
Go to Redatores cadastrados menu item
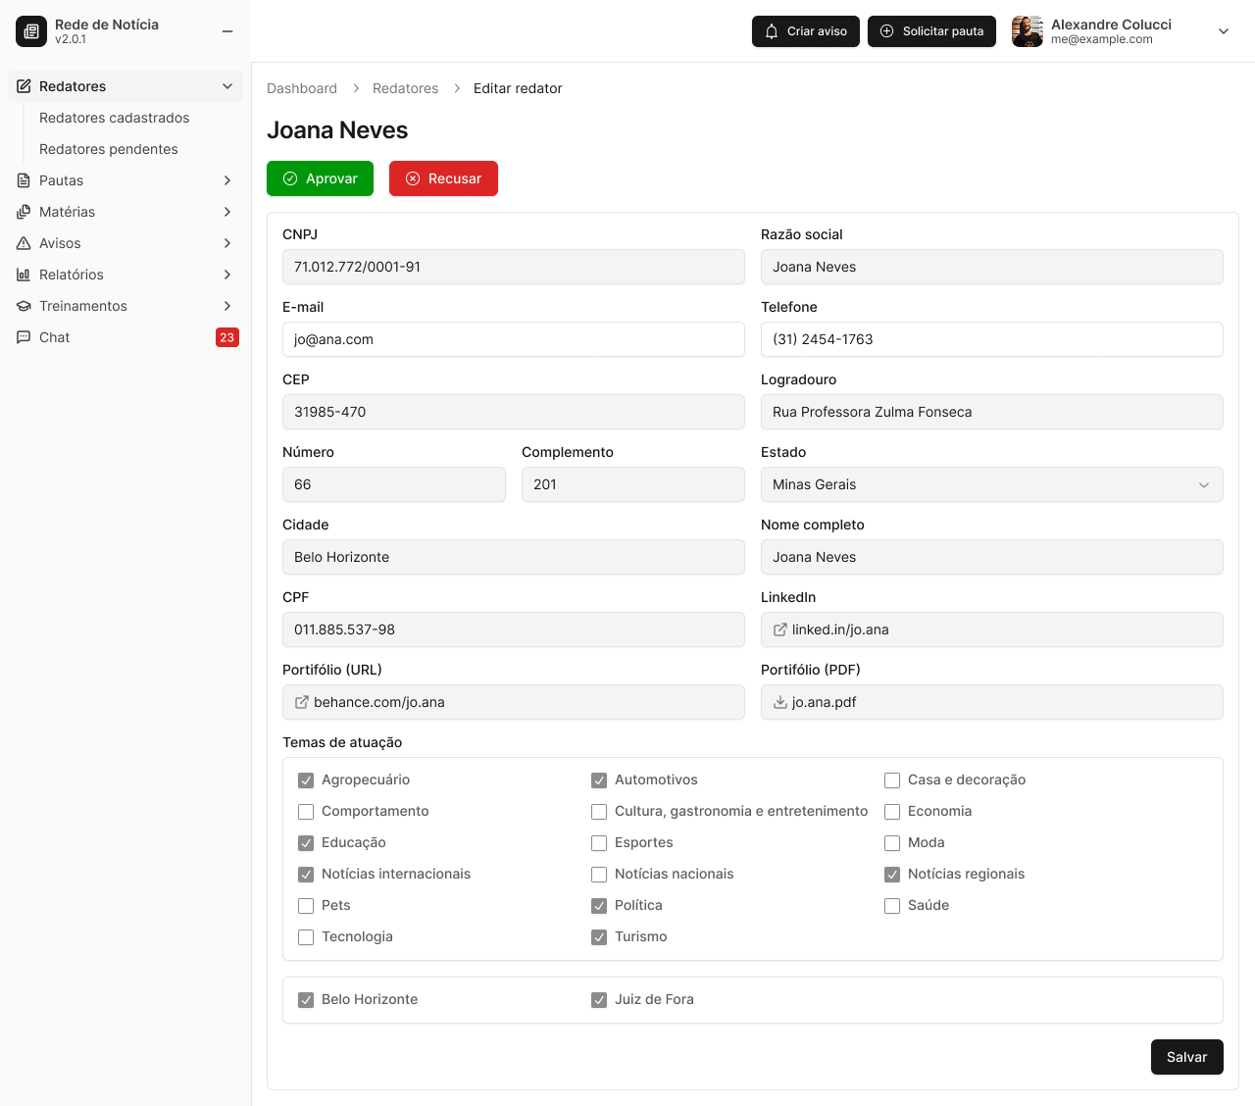[115, 118]
